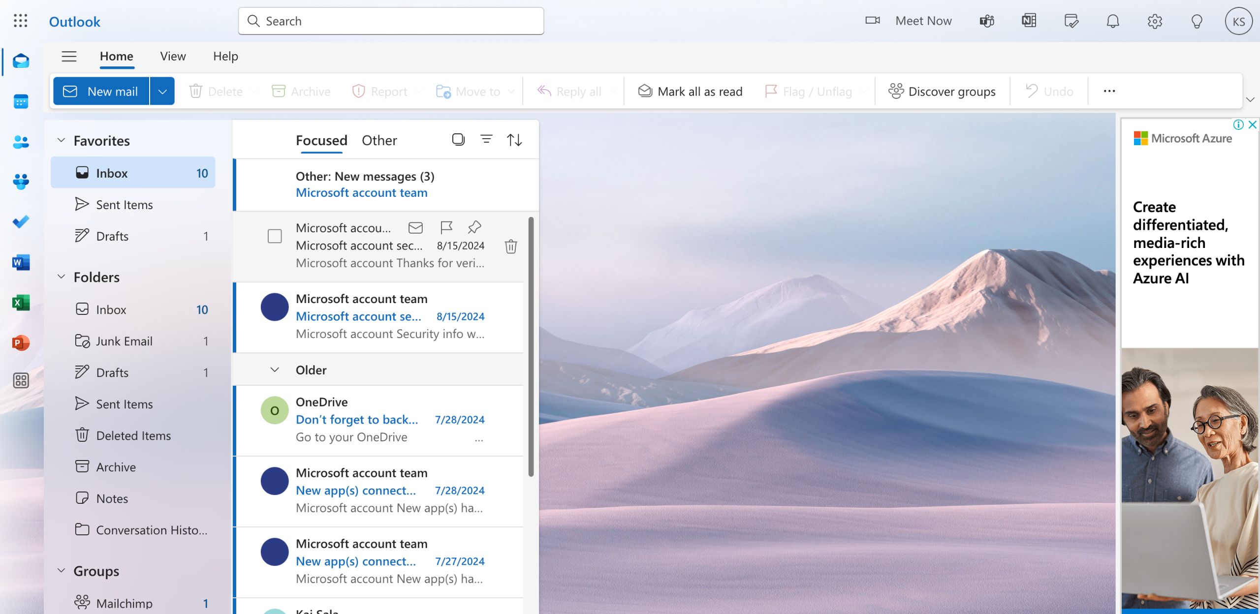This screenshot has width=1260, height=614.
Task: Open notifications bell
Action: (x=1113, y=21)
